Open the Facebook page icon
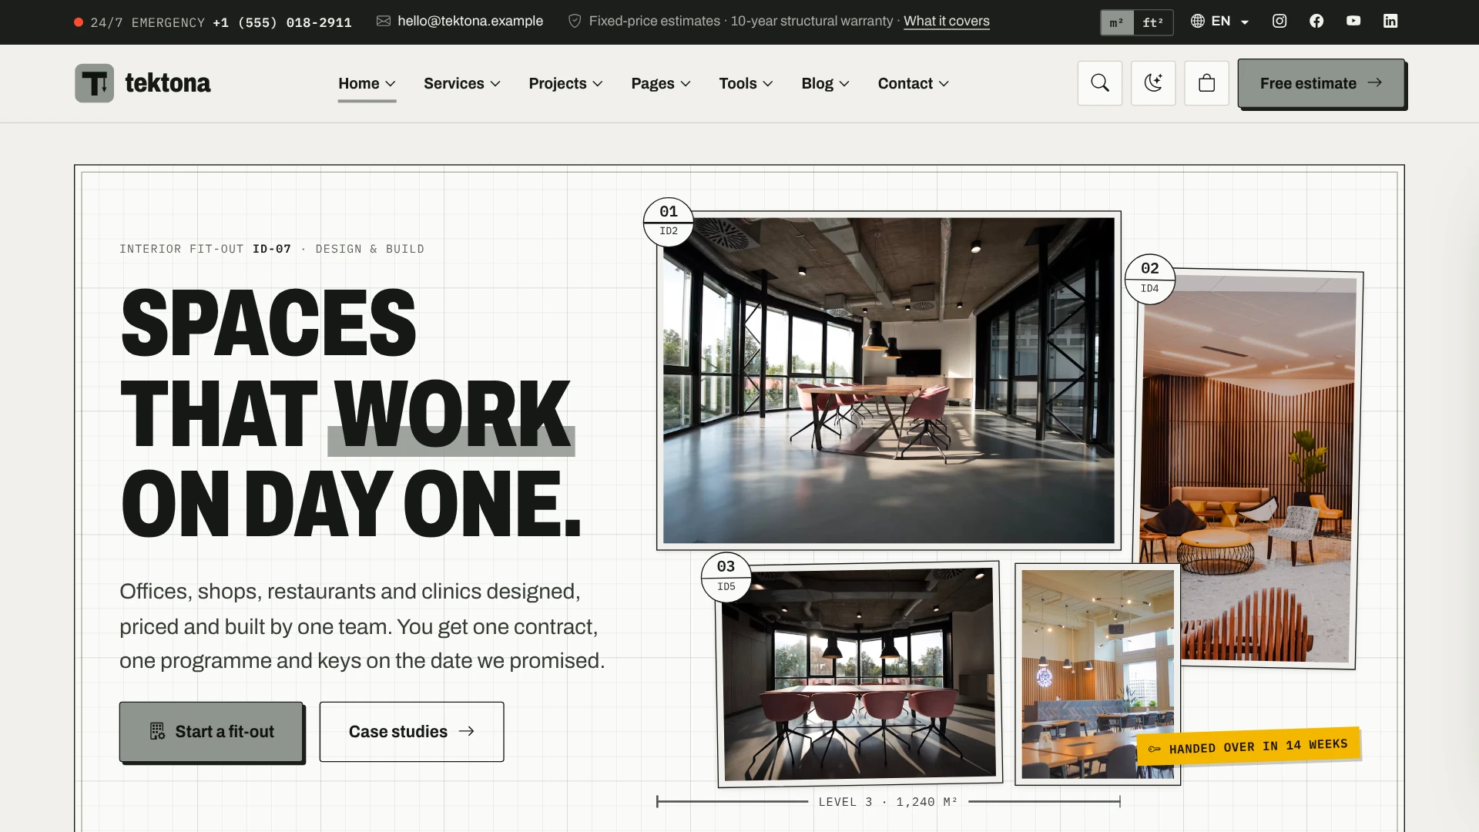 [1316, 22]
